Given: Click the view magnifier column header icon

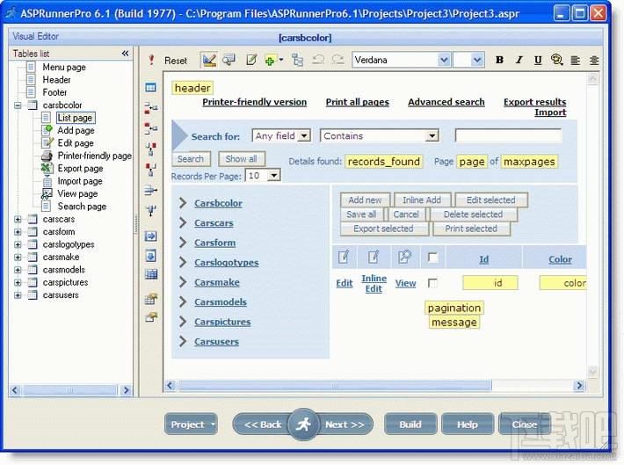Looking at the screenshot, I should point(404,257).
